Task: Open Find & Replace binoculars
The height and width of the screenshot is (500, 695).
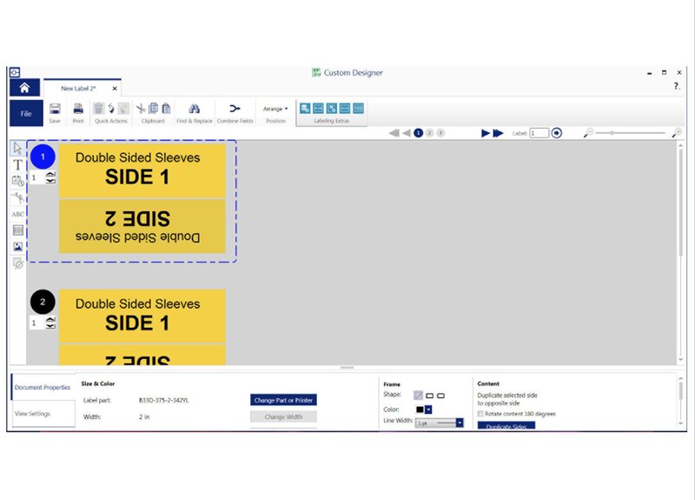Action: 194,109
